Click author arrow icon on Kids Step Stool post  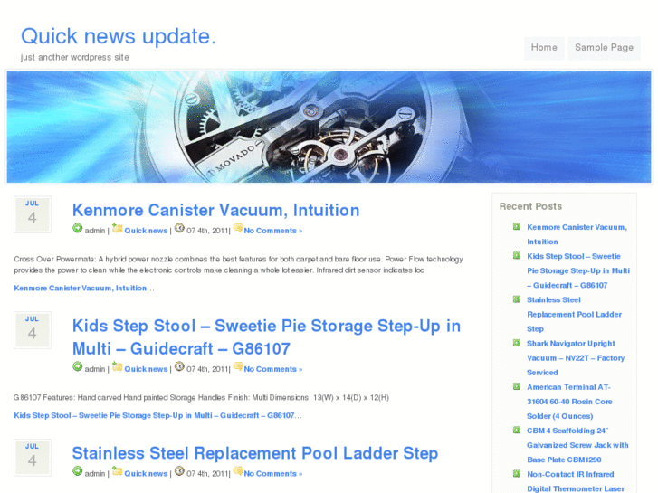tap(78, 366)
